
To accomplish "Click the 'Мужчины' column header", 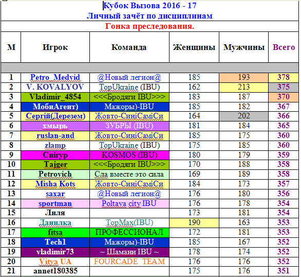I will pyautogui.click(x=244, y=47).
